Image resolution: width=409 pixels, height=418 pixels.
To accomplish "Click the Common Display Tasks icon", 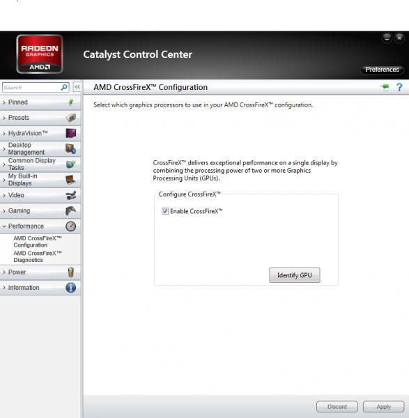I will pos(70,164).
